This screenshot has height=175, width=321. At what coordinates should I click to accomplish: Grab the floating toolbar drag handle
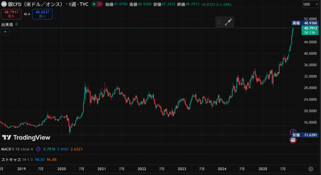219,22
